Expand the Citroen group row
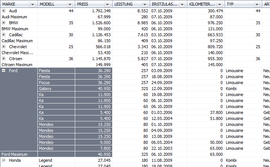This screenshot has width=270, height=167. [x=3, y=59]
